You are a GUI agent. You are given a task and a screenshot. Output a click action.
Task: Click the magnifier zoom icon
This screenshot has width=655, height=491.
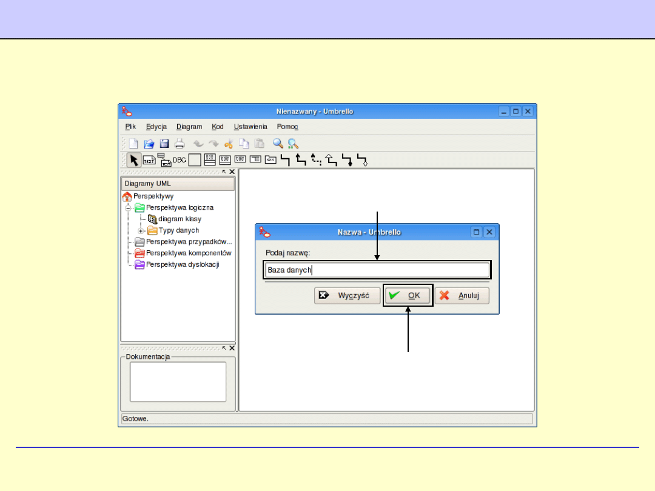(278, 144)
